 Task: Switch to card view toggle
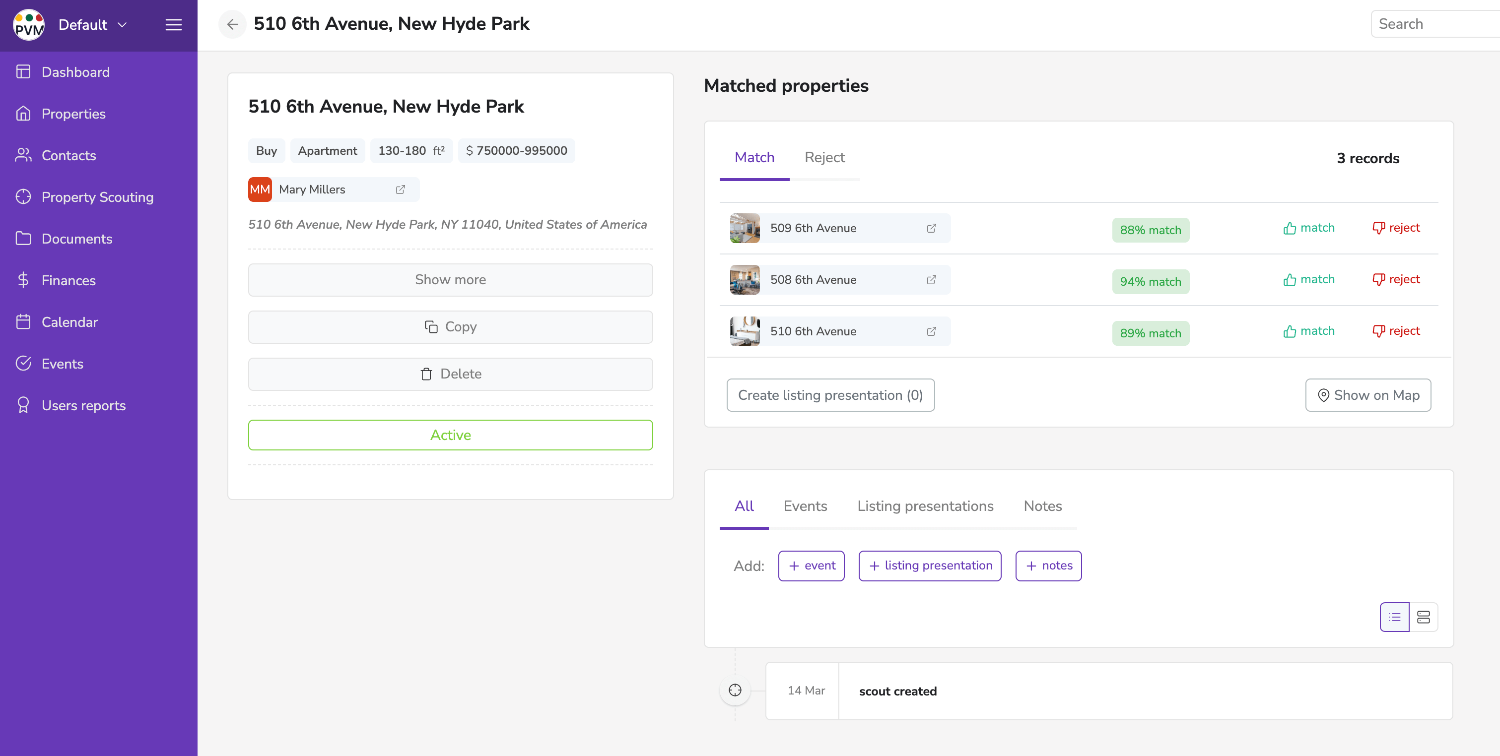click(x=1423, y=616)
